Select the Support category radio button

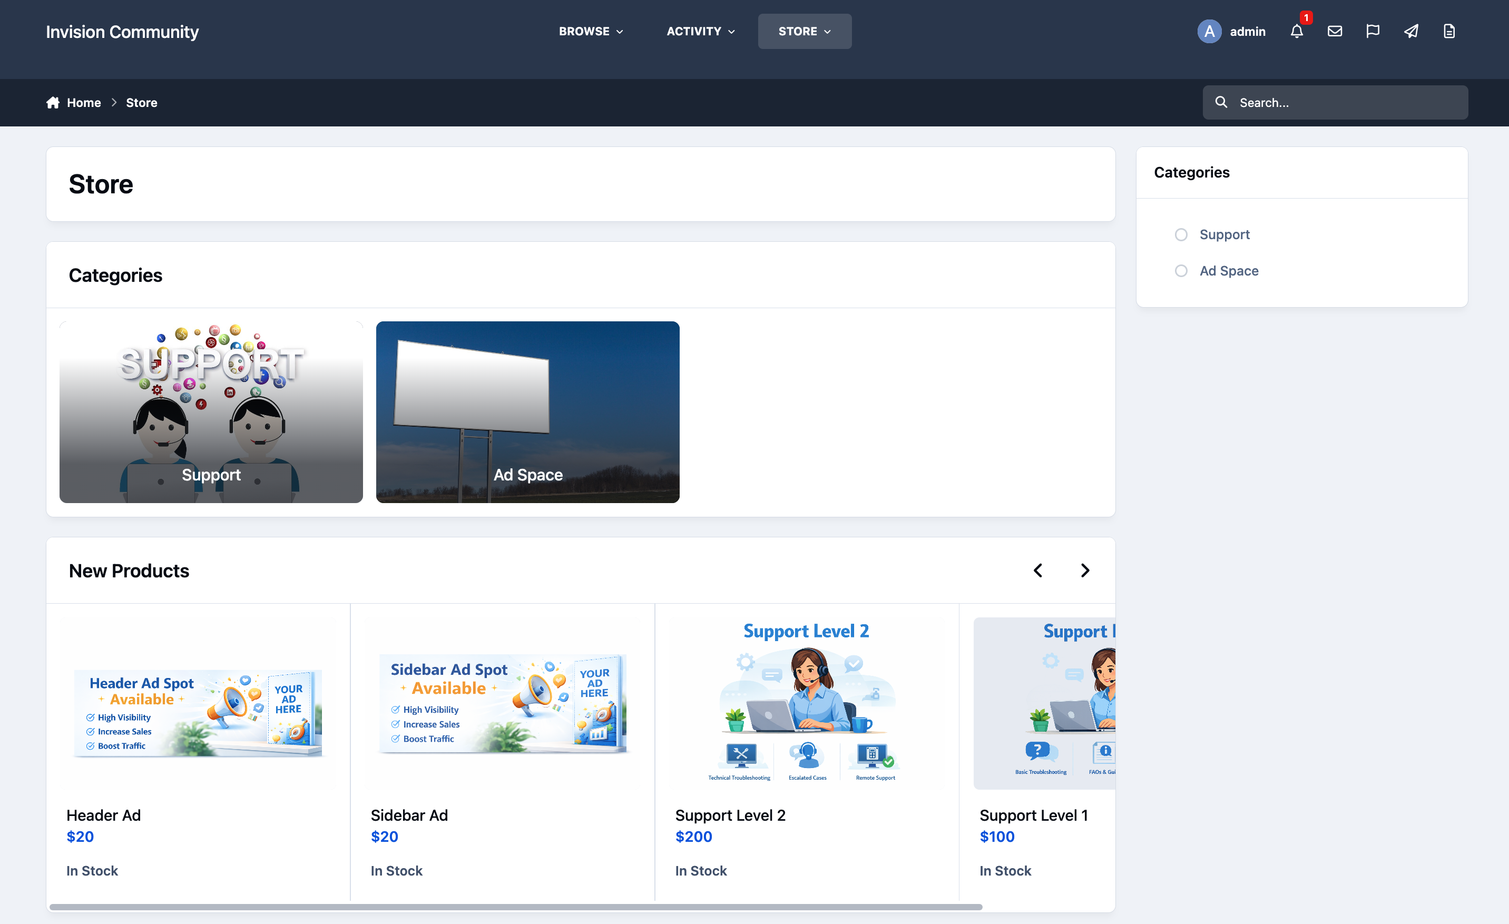pyautogui.click(x=1181, y=234)
